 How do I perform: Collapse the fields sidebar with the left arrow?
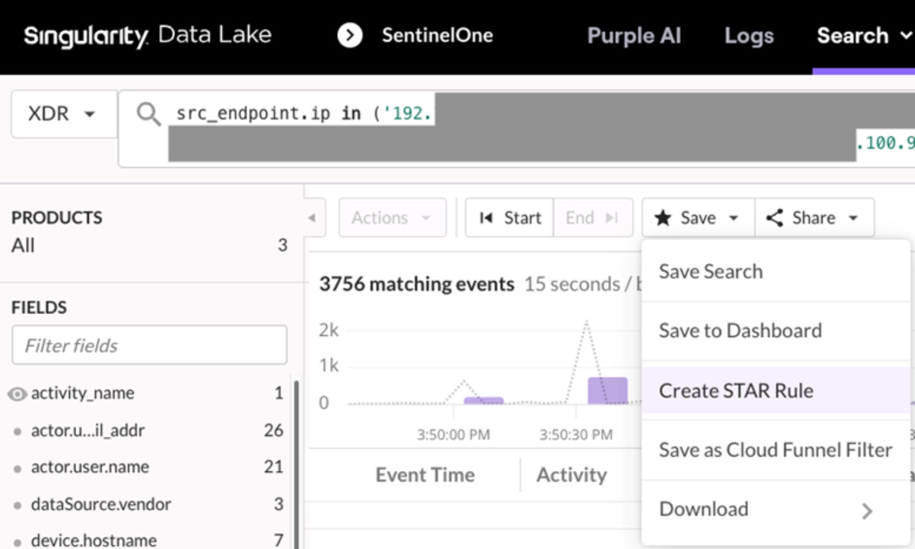click(312, 218)
